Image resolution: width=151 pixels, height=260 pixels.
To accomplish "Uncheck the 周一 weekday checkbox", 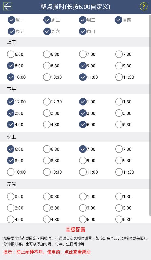I will click(x=16, y=20).
